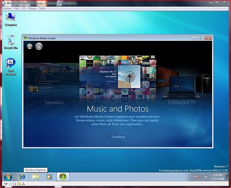Close the Windows Media Center window

click(208, 38)
